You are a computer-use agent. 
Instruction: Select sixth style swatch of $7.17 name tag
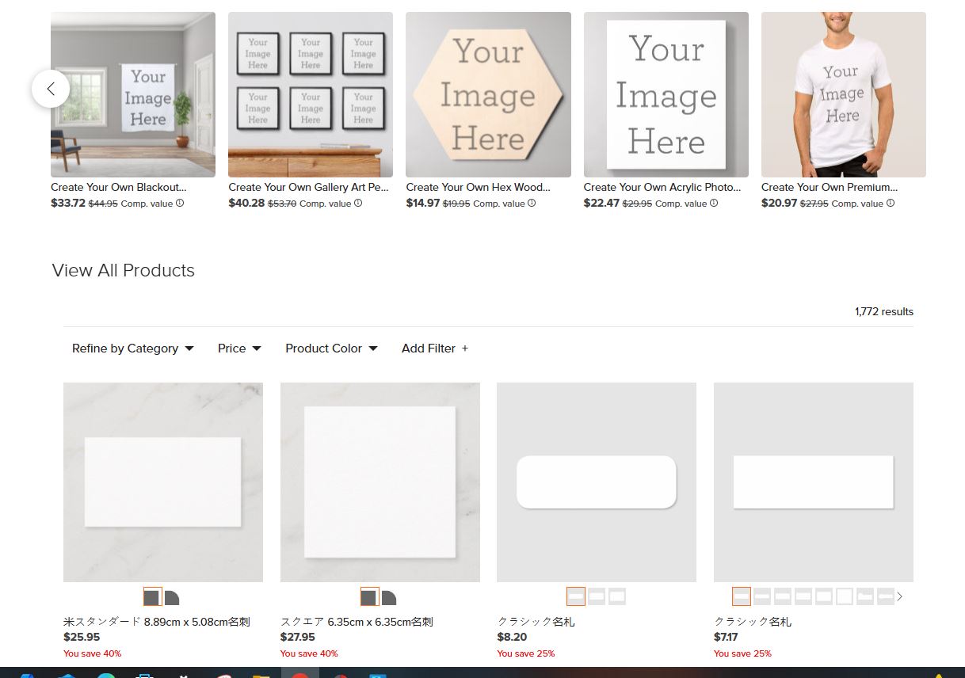tap(845, 596)
